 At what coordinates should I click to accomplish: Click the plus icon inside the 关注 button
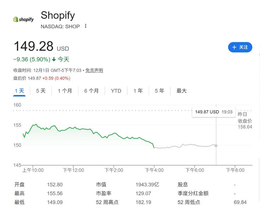[234, 47]
